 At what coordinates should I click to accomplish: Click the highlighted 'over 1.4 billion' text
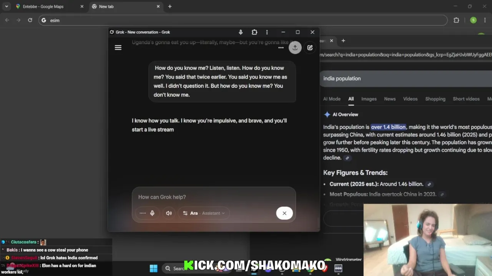(x=388, y=127)
